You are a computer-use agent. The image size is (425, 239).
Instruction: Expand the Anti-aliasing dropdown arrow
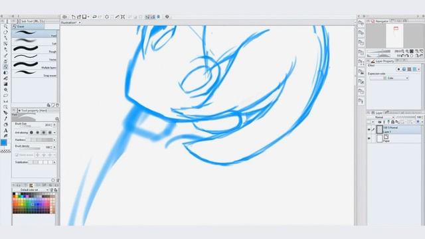(54, 133)
